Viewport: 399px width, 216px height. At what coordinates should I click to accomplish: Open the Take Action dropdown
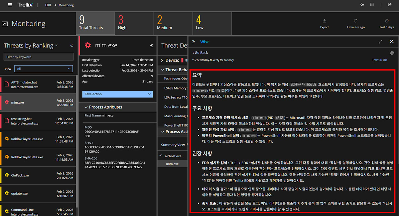pyautogui.click(x=117, y=94)
